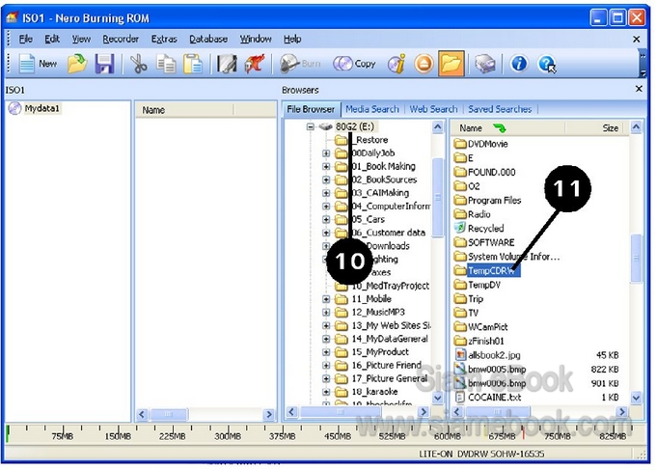Screen dimensions: 656x470
Task: Cut selection with the scissors icon
Action: 138,64
